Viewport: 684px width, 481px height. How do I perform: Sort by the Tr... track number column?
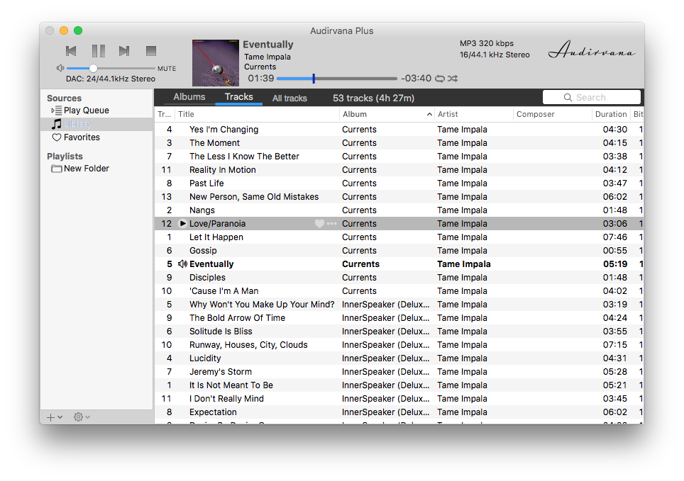pos(165,114)
